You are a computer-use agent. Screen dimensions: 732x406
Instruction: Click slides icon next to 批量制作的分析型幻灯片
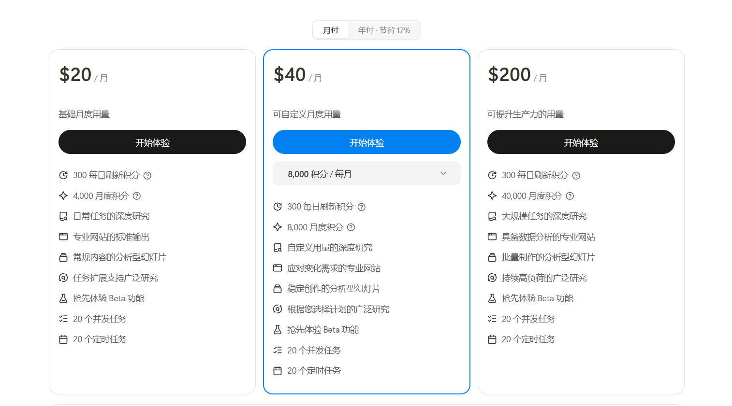pyautogui.click(x=492, y=257)
